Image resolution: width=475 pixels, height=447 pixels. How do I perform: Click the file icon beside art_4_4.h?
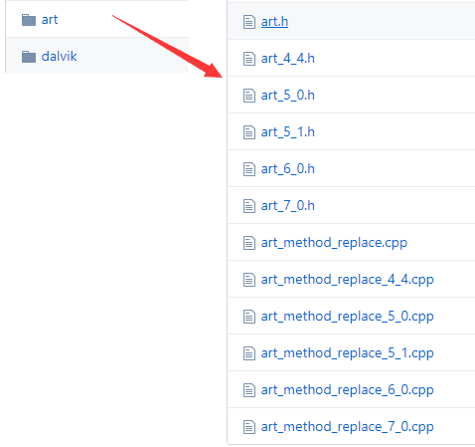(x=249, y=59)
